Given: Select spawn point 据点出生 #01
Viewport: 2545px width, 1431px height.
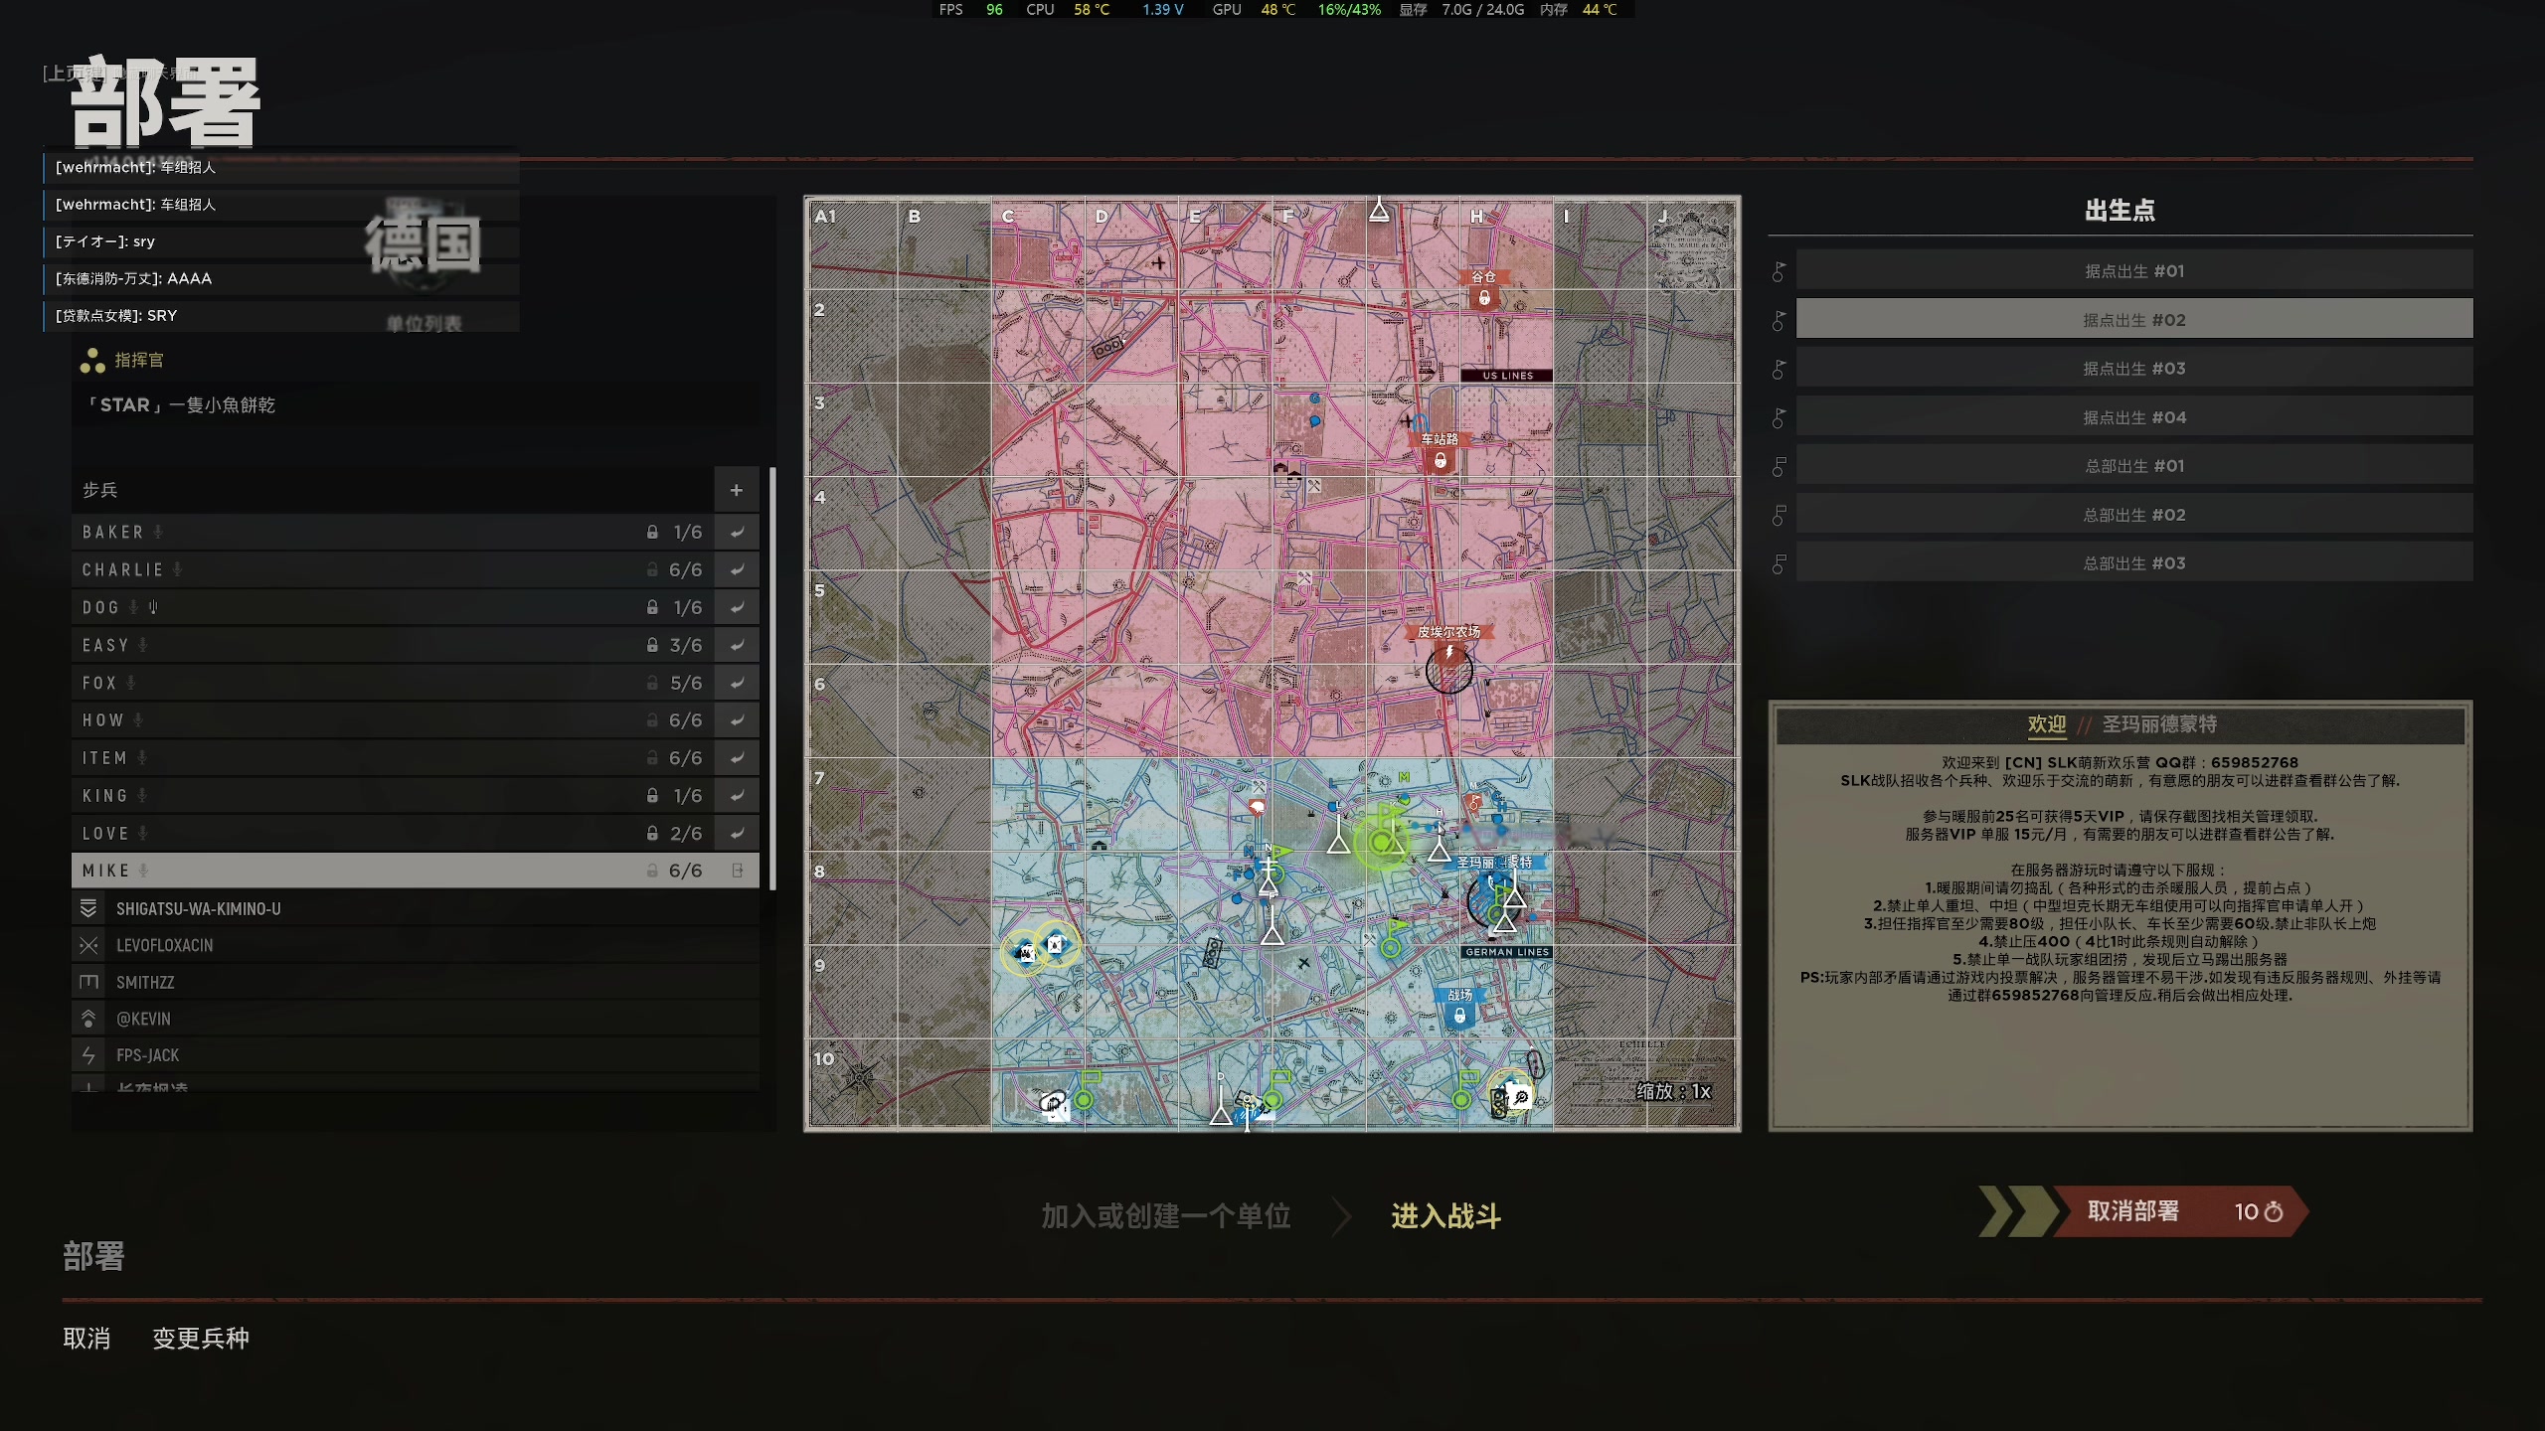Looking at the screenshot, I should 2133,271.
